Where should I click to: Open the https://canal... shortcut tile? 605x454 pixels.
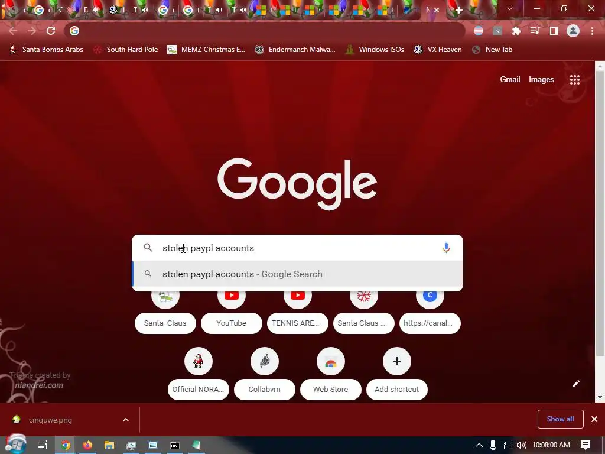[x=430, y=313]
